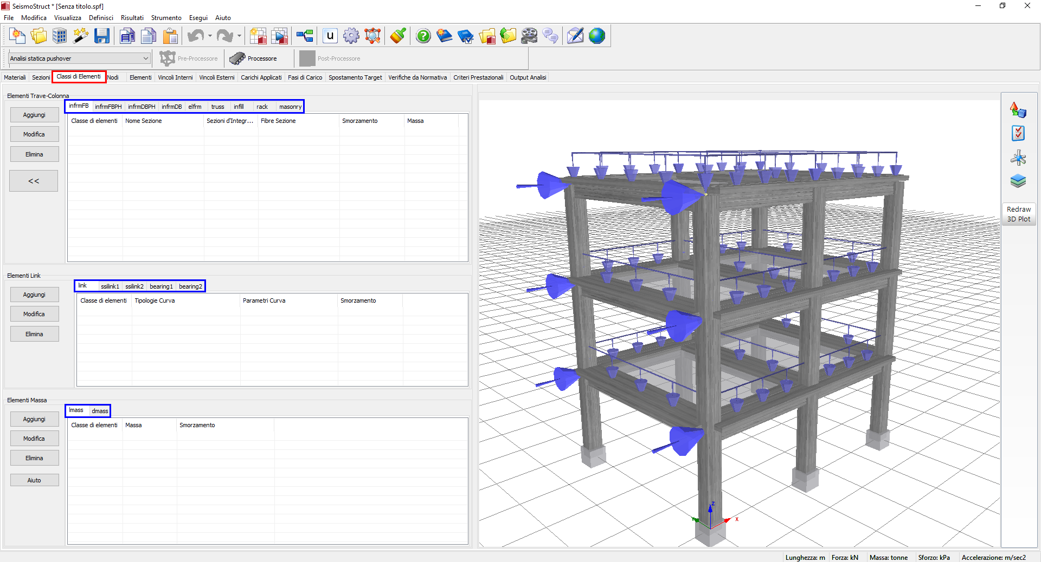The width and height of the screenshot is (1041, 562).
Task: Click the green question mark help icon
Action: [423, 36]
